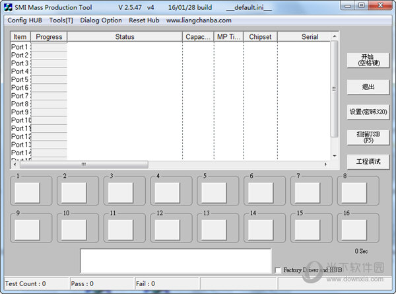Click the Progress column header

click(49, 36)
